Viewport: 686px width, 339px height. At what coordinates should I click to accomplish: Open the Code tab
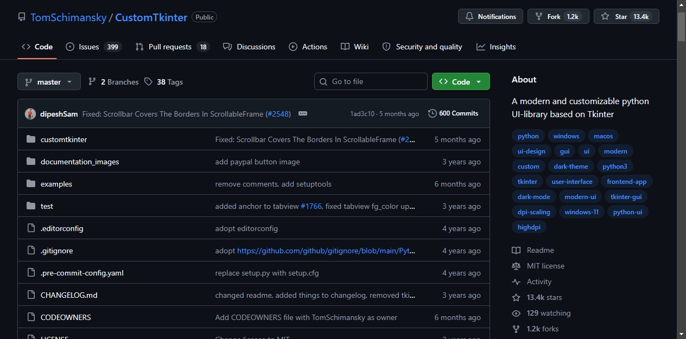(37, 47)
